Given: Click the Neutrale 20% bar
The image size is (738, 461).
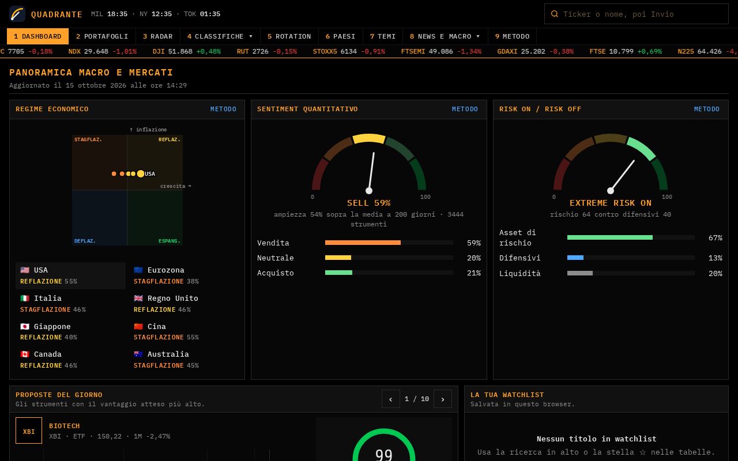Looking at the screenshot, I should (x=389, y=258).
